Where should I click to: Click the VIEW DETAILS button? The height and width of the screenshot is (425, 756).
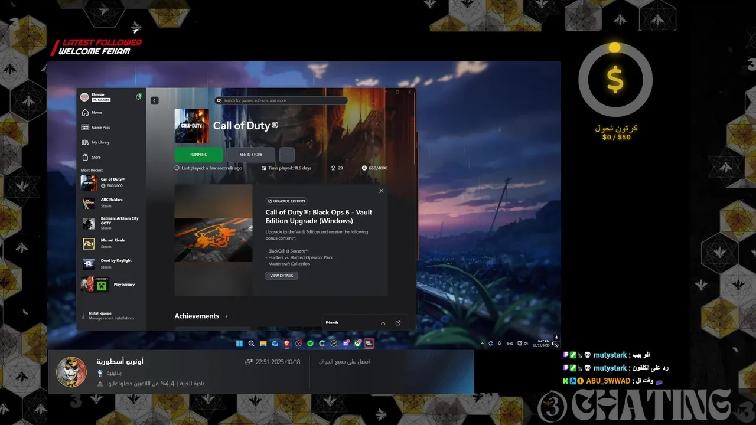(281, 276)
